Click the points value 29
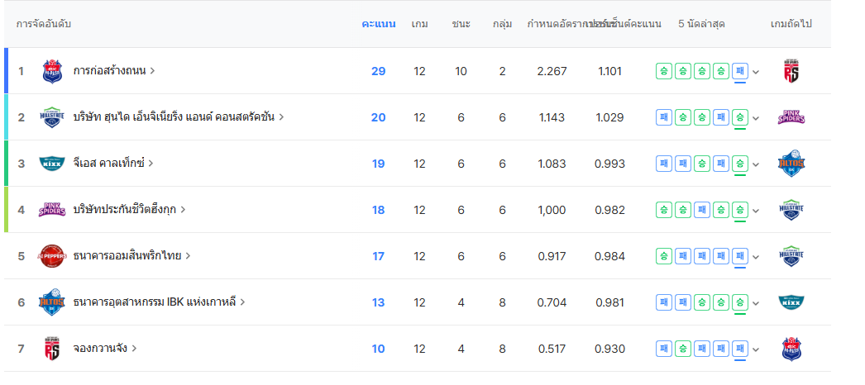This screenshot has height=385, width=865. (x=378, y=71)
